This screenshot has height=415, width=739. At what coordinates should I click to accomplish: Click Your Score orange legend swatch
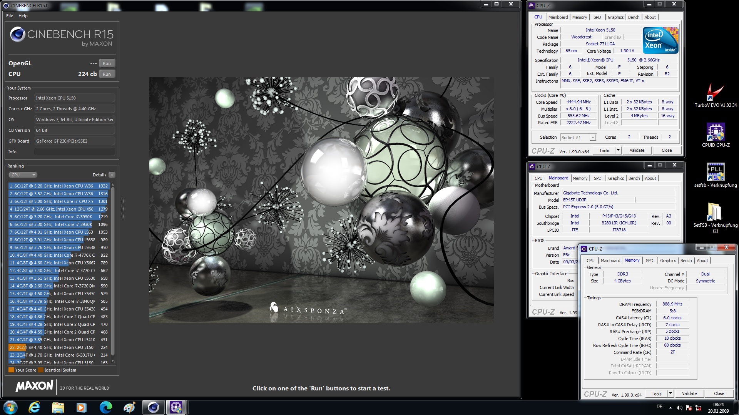11,370
